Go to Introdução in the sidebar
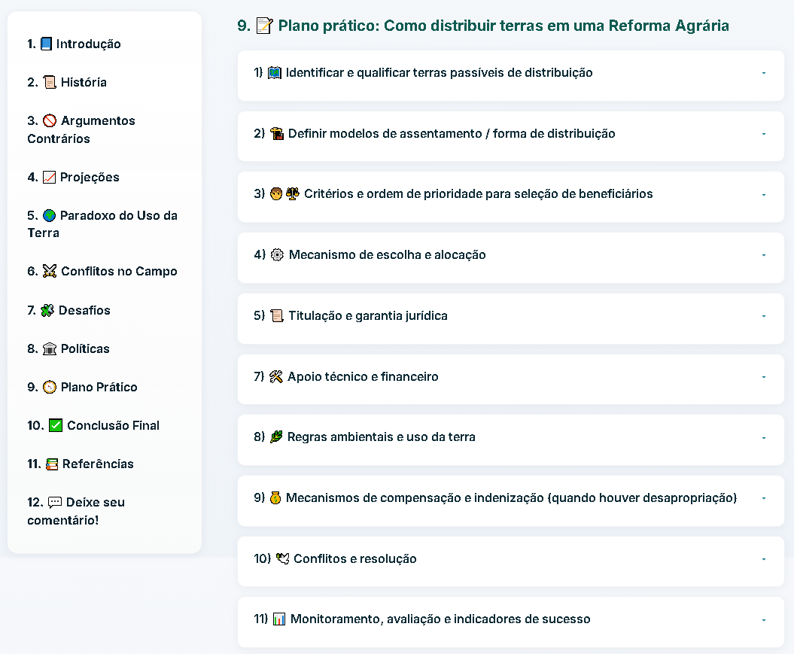This screenshot has height=654, width=794. pyautogui.click(x=74, y=44)
